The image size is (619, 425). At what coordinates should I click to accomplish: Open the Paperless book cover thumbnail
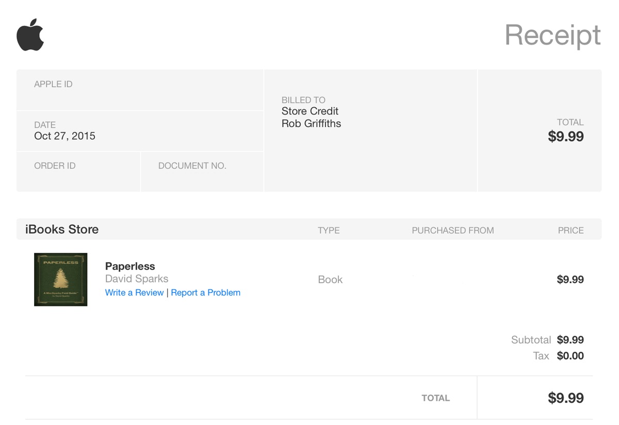click(x=61, y=280)
